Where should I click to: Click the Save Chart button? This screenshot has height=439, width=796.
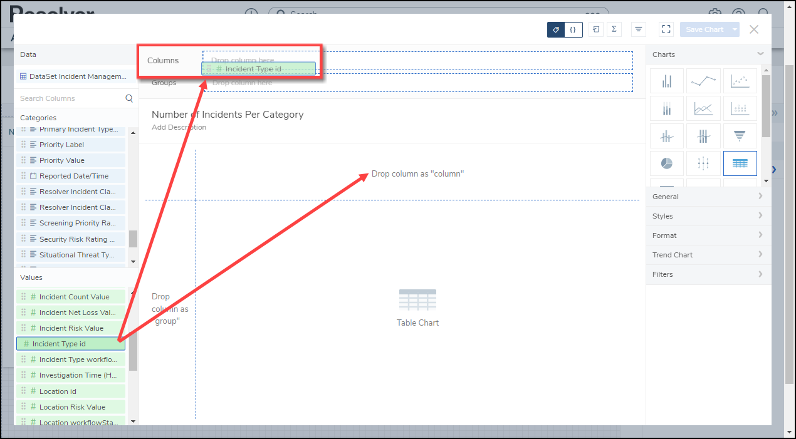coord(704,29)
